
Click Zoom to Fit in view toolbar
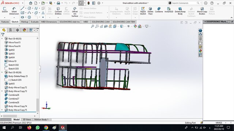tap(93, 26)
